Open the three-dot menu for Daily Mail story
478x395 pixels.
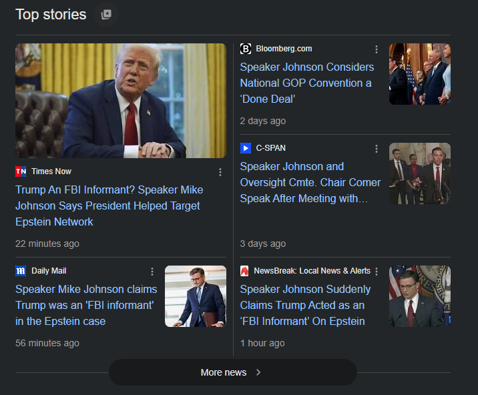(152, 272)
